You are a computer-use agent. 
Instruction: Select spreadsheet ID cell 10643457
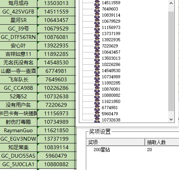pyautogui.click(x=56, y=20)
